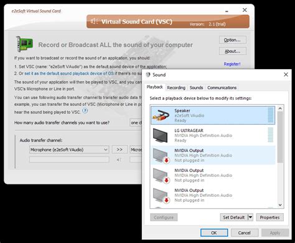Select the LG ULTRAGEAR playback device
Image resolution: width=295 pixels, height=243 pixels.
pos(213,135)
